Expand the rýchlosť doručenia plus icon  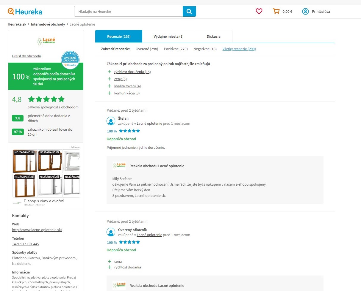point(110,72)
